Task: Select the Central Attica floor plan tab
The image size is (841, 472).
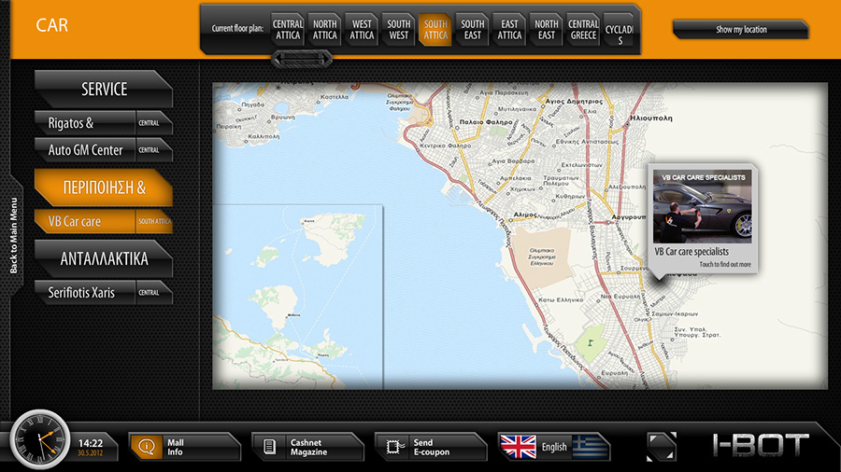Action: (x=288, y=30)
